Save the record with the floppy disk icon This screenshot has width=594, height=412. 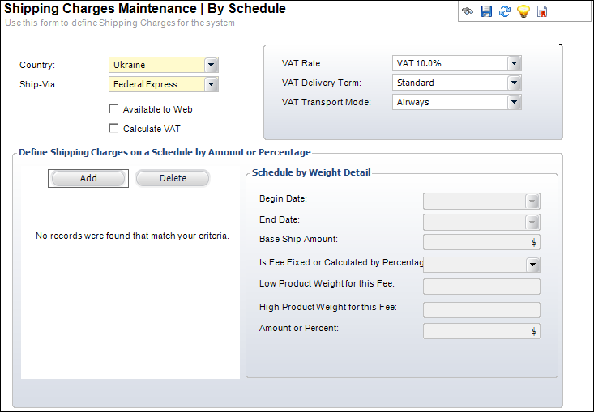pyautogui.click(x=486, y=12)
